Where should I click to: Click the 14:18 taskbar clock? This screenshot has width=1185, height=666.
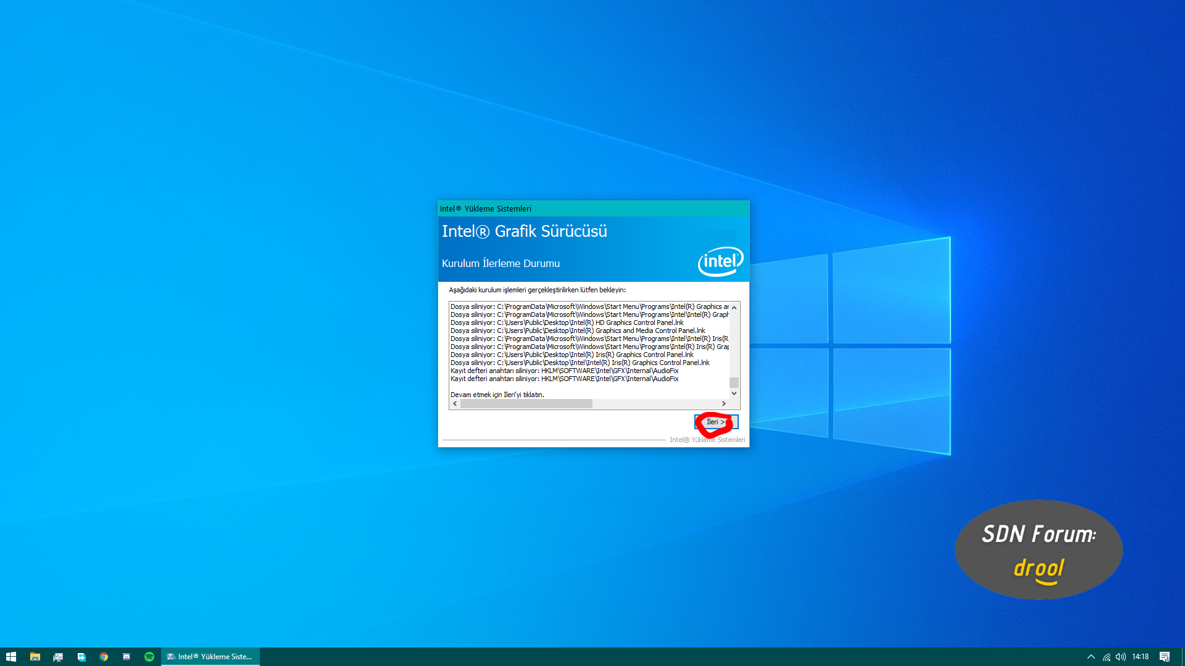(x=1140, y=657)
